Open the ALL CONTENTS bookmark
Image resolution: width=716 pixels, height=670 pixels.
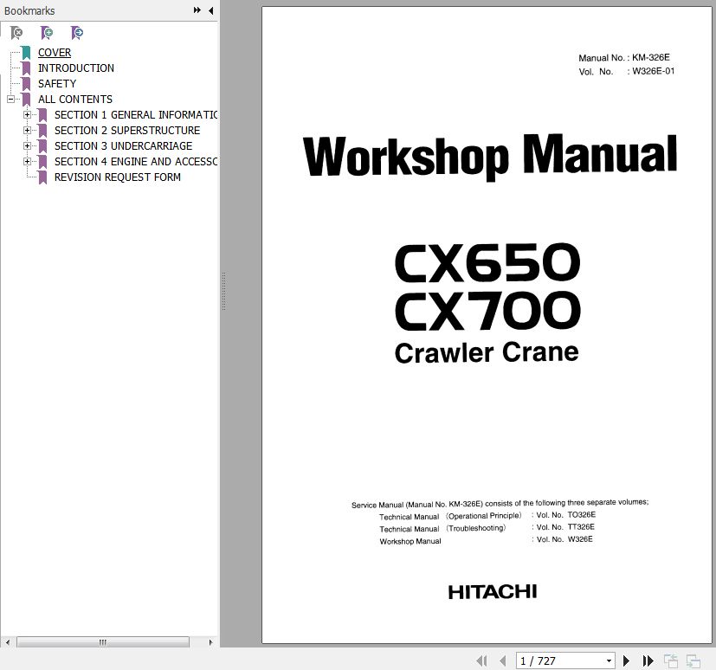pyautogui.click(x=74, y=99)
